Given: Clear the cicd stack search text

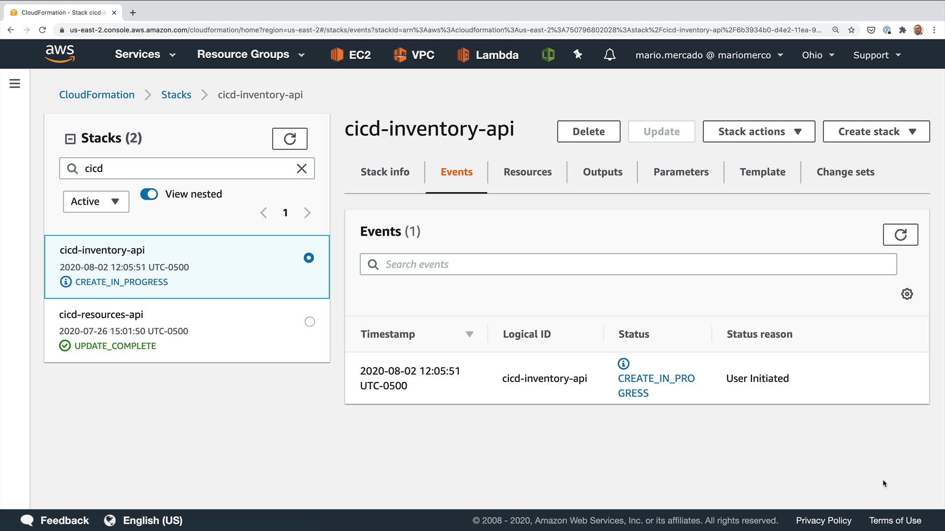Looking at the screenshot, I should [x=302, y=169].
